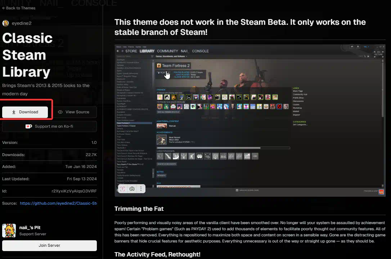Viewport: 391px width, 259px height.
Task: Select COMMUNITY tab in Steam preview
Action: [167, 51]
